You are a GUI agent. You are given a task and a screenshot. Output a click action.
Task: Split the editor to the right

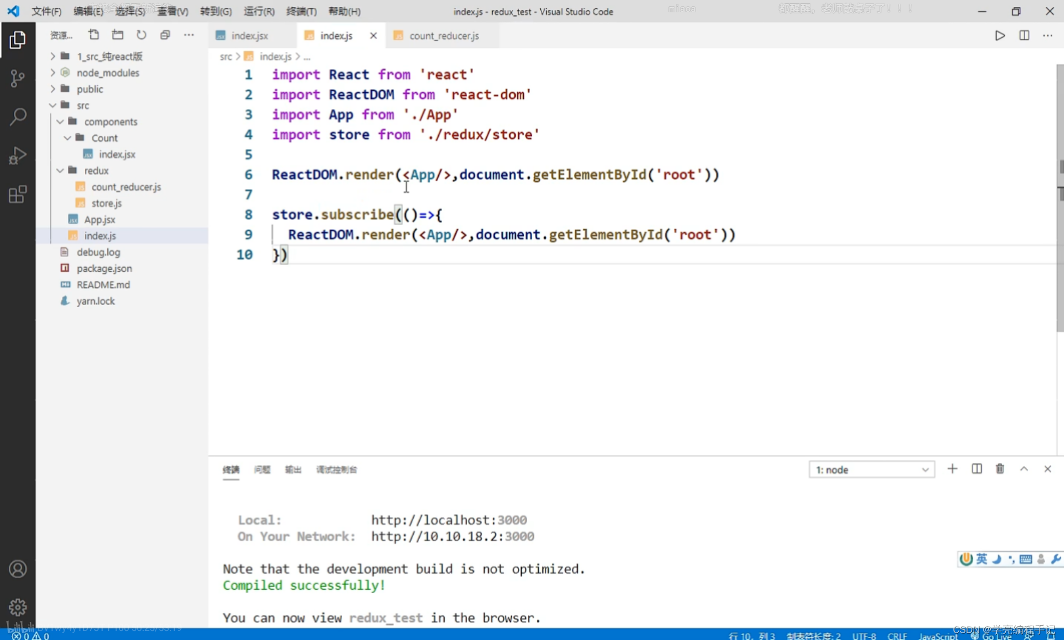1024,36
